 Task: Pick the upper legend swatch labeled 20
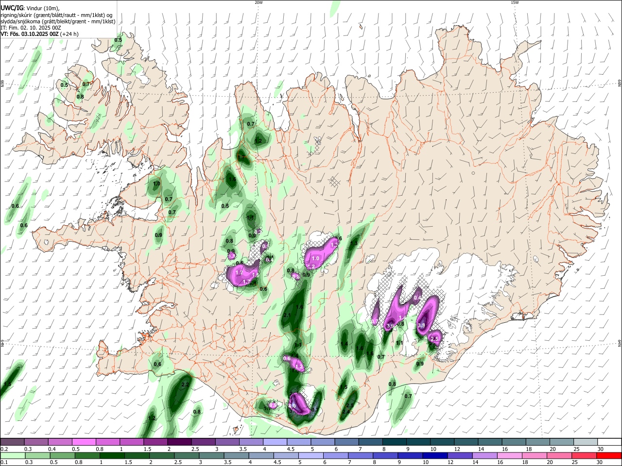(x=562, y=442)
